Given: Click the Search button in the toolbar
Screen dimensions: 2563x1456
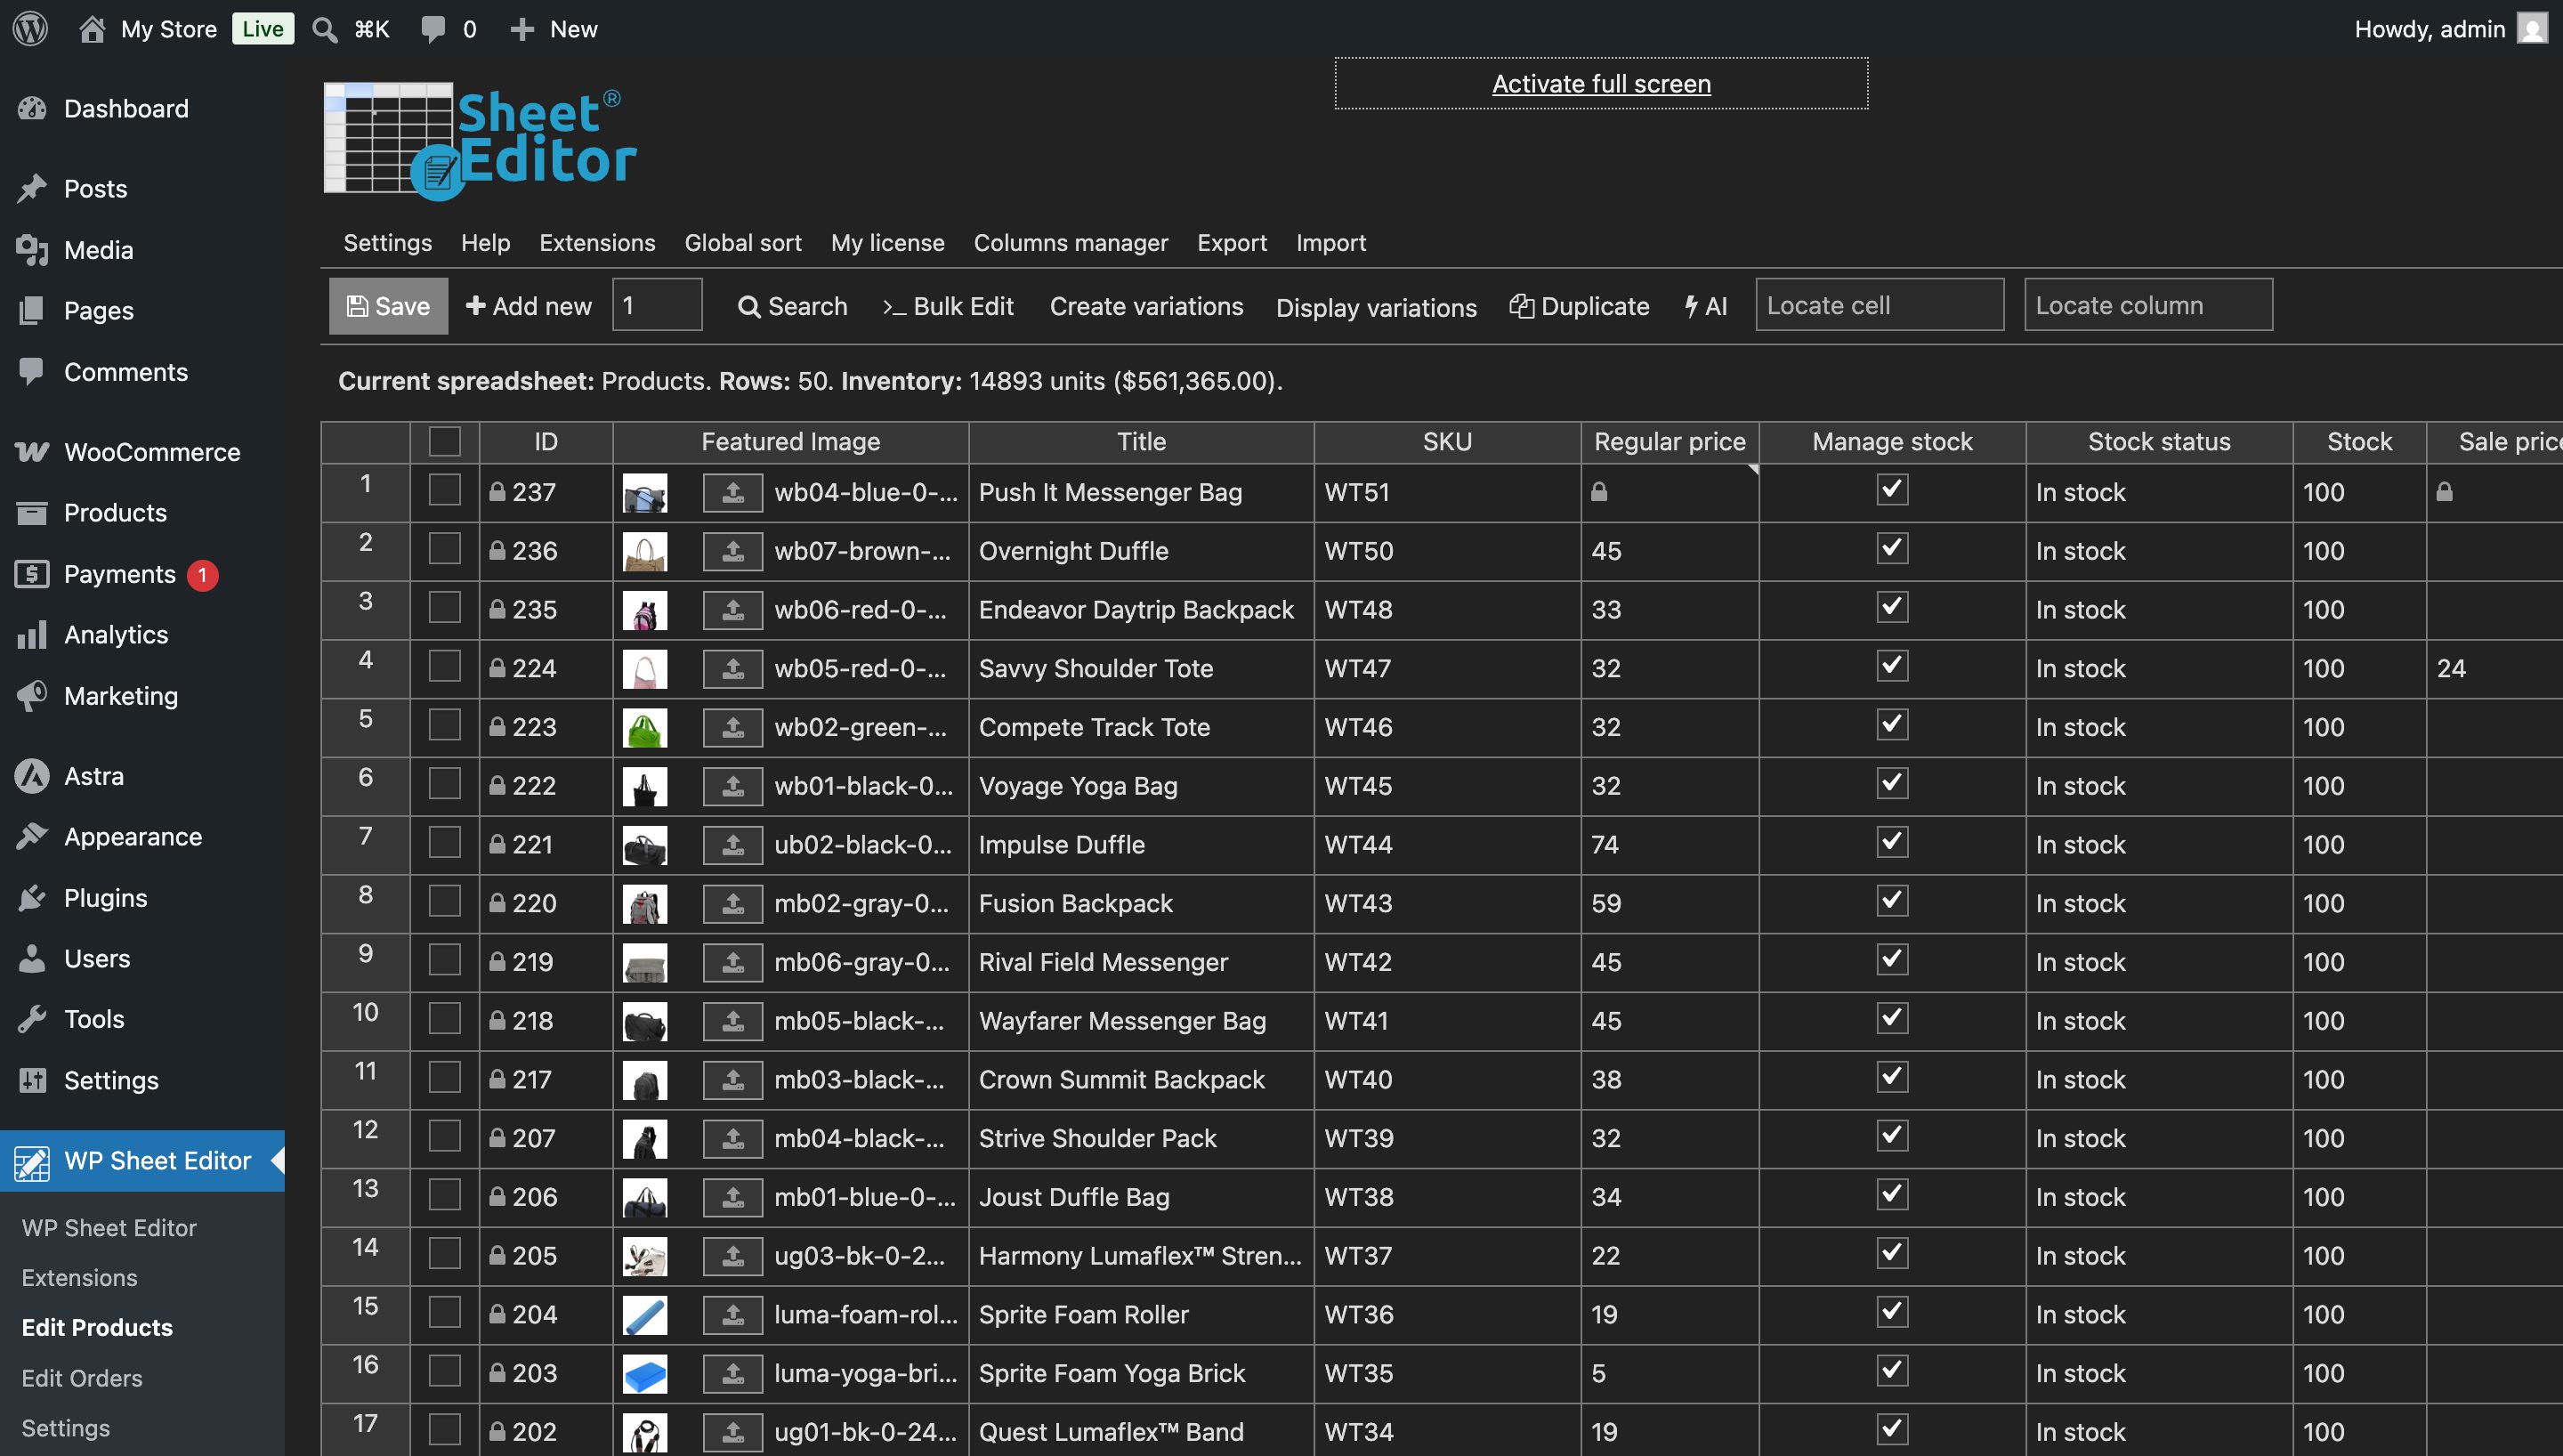Looking at the screenshot, I should coord(793,306).
